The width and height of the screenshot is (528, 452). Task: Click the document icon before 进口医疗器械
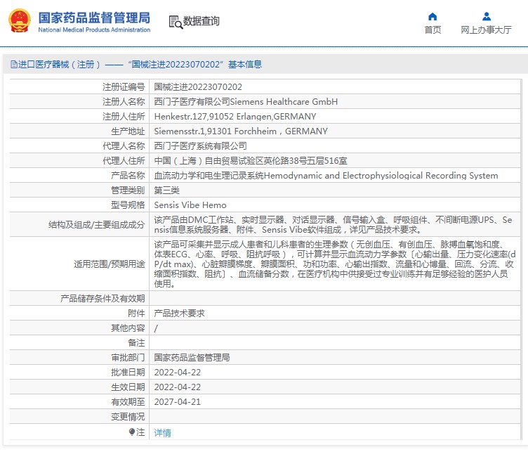[13, 65]
